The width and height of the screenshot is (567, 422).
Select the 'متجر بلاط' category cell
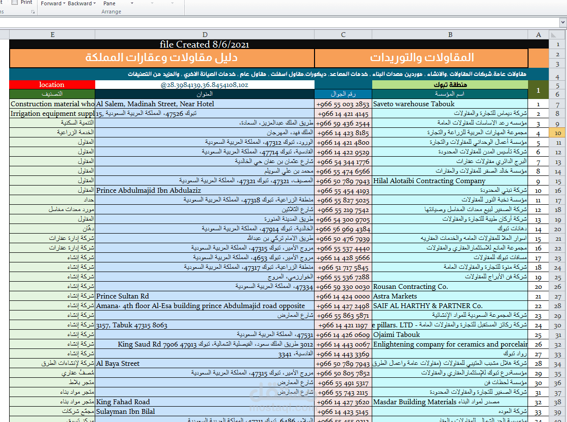(52, 383)
